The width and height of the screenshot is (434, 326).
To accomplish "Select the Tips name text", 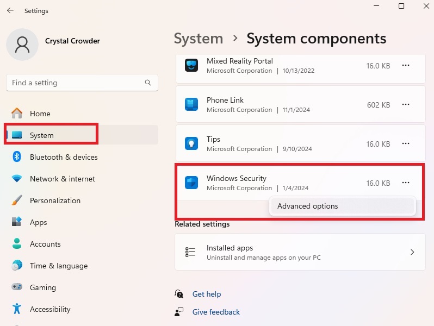I will (213, 139).
